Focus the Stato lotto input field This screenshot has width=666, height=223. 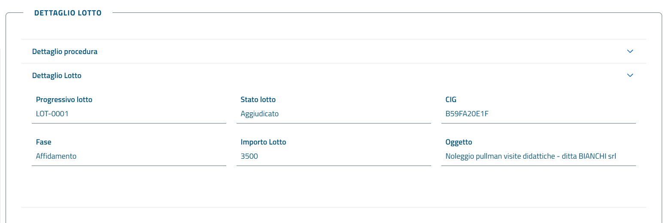click(x=334, y=114)
